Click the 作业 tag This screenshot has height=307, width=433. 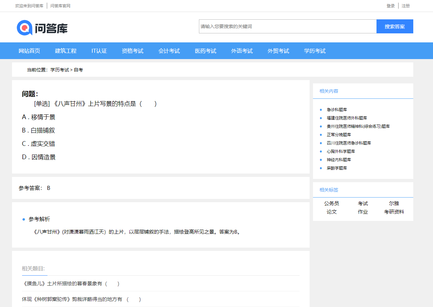point(363,212)
